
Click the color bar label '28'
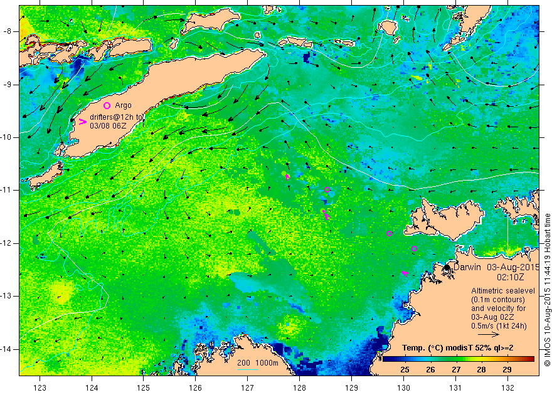(481, 370)
